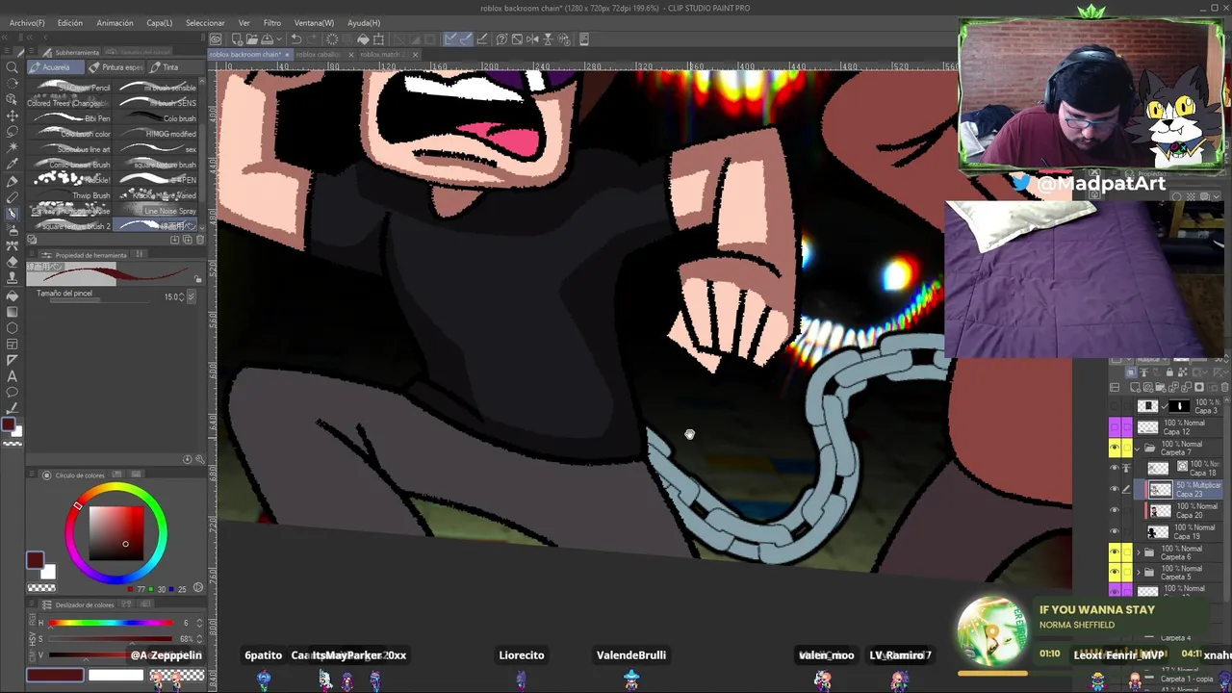
Task: Toggle Snap to special ruler in command bar
Action: coord(466,38)
